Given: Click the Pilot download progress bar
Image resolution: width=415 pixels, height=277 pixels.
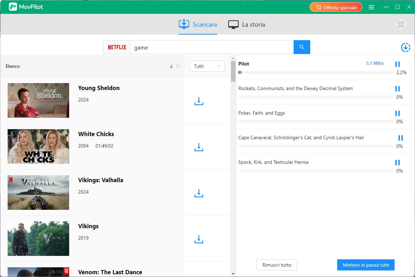Looking at the screenshot, I should pyautogui.click(x=315, y=72).
